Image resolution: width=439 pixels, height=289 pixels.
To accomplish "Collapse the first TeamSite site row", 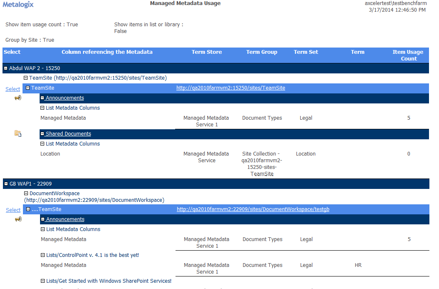I will pyautogui.click(x=27, y=88).
